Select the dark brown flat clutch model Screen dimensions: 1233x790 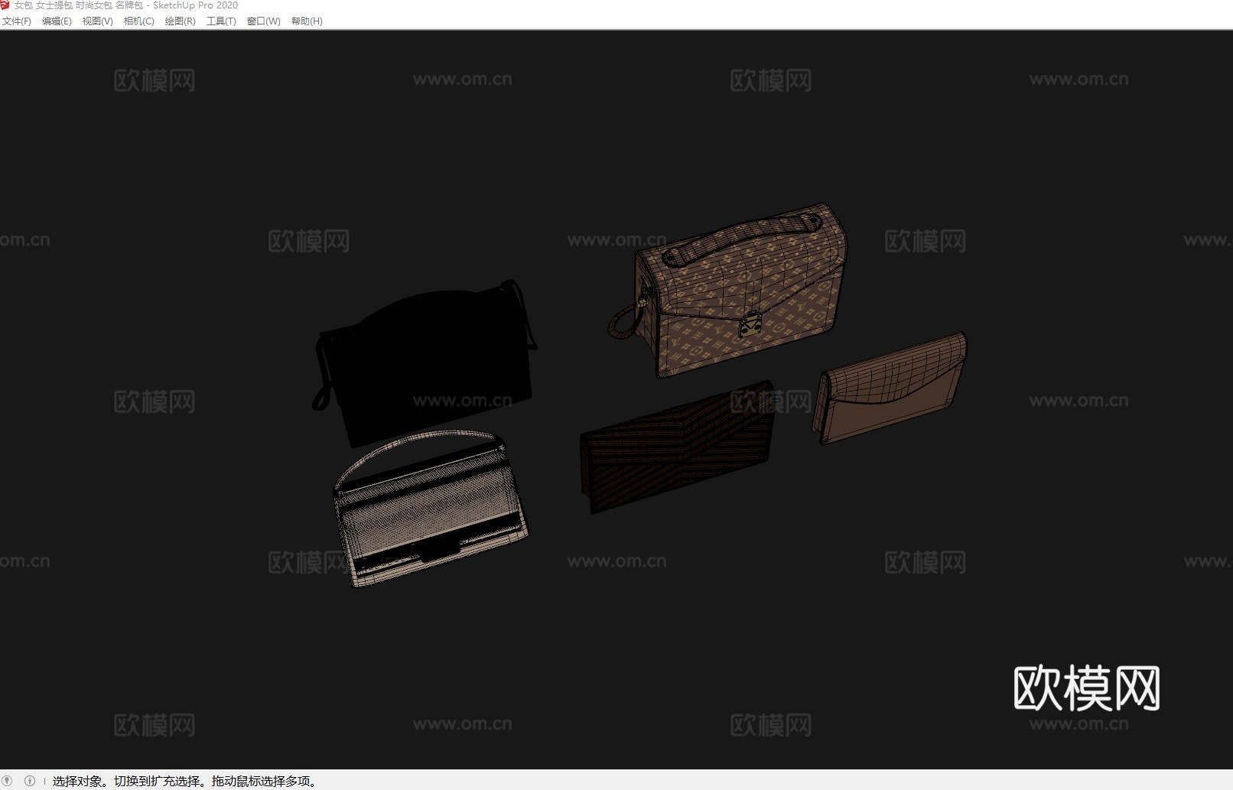tap(677, 447)
